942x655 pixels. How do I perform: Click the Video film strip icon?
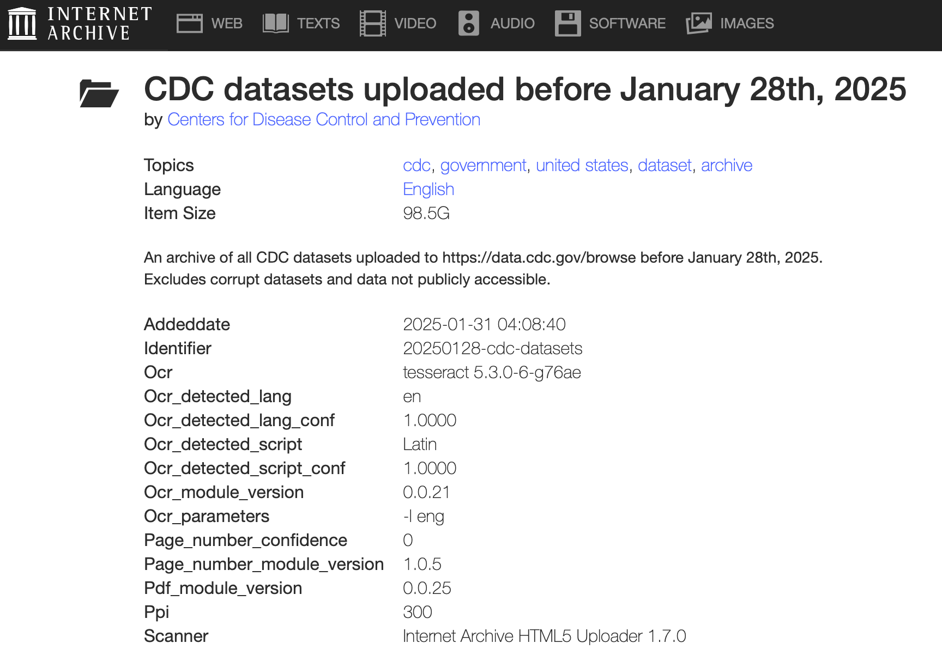coord(373,23)
